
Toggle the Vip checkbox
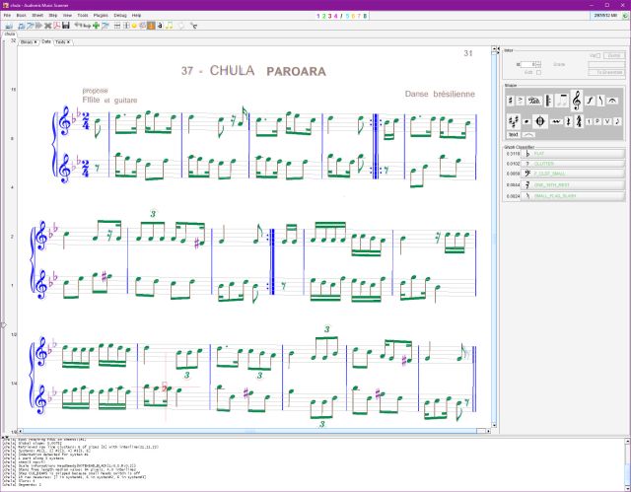pyautogui.click(x=598, y=55)
